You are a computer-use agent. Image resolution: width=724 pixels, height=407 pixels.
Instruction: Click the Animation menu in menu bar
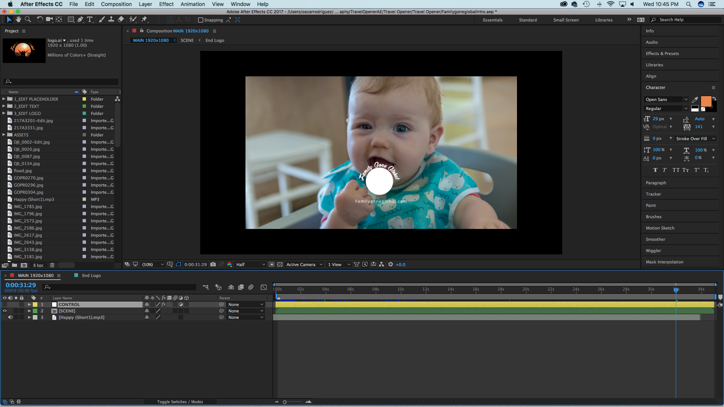tap(194, 4)
